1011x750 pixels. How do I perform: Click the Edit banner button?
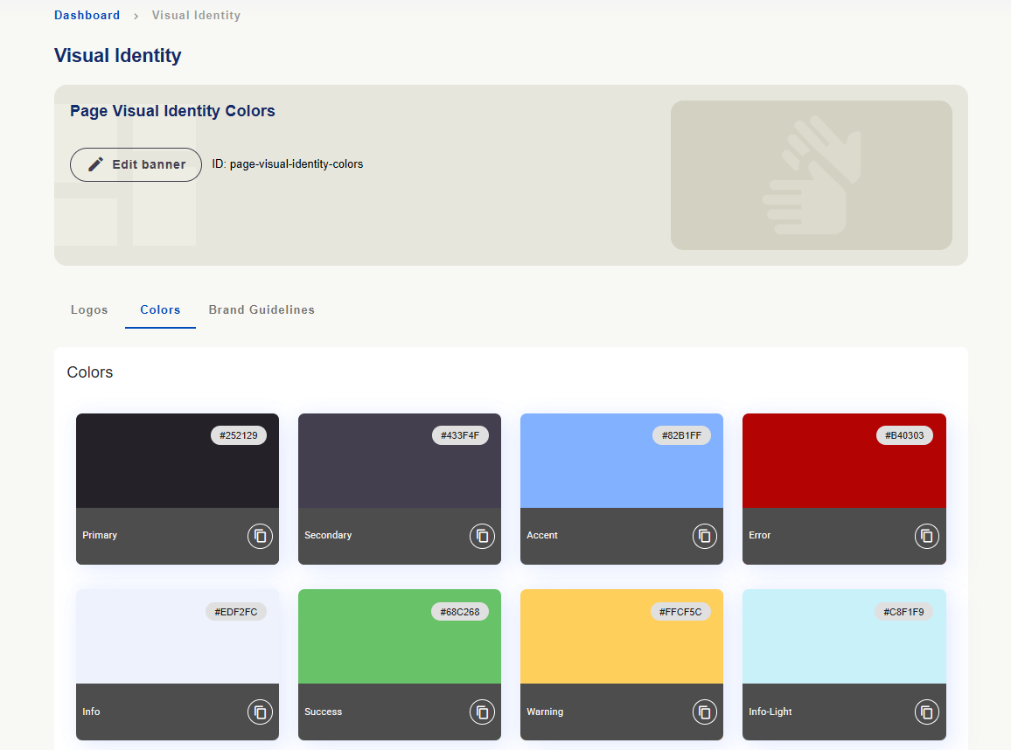[136, 164]
